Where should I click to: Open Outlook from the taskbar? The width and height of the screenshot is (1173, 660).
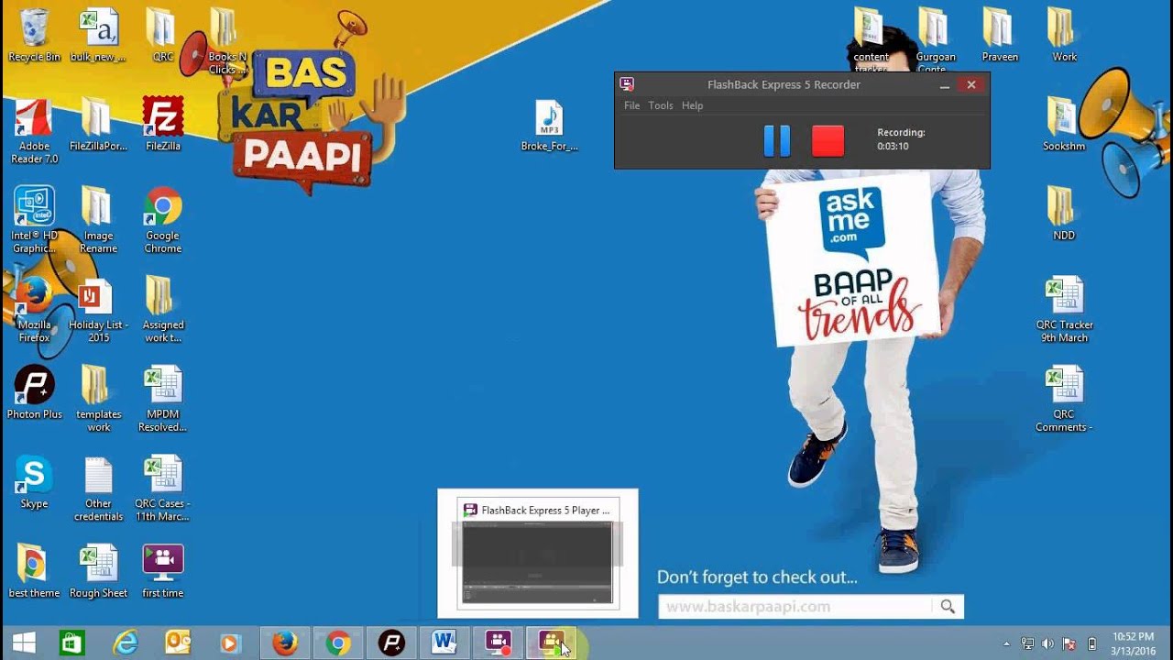tap(177, 643)
